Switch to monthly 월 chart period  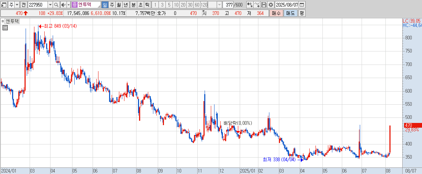[x=119, y=4]
